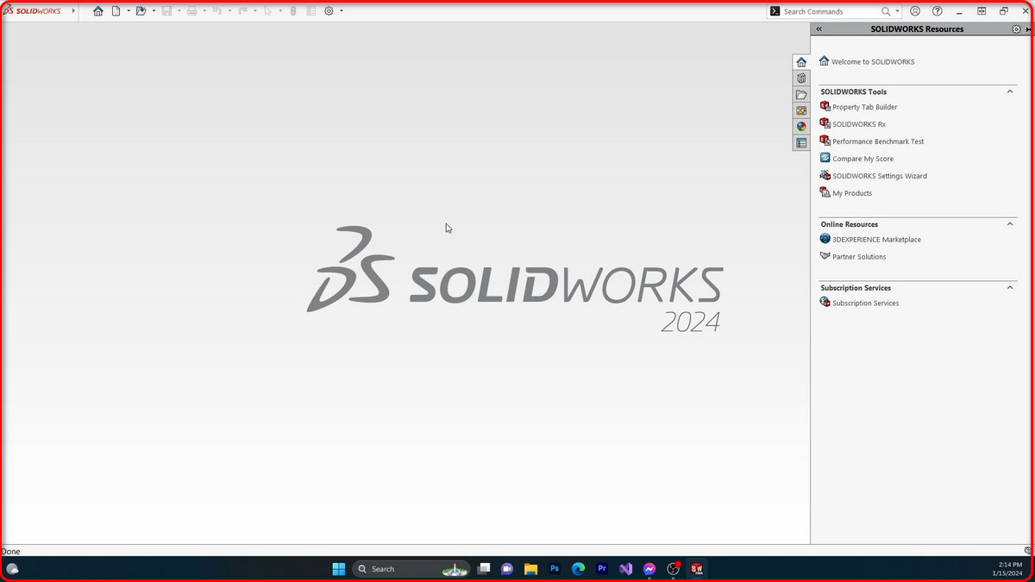Click the user login profile icon
This screenshot has width=1035, height=582.
pyautogui.click(x=915, y=11)
